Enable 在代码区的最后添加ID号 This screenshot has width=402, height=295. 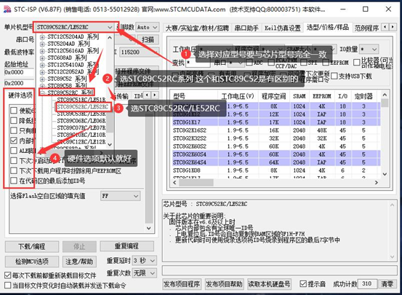(x=14, y=181)
